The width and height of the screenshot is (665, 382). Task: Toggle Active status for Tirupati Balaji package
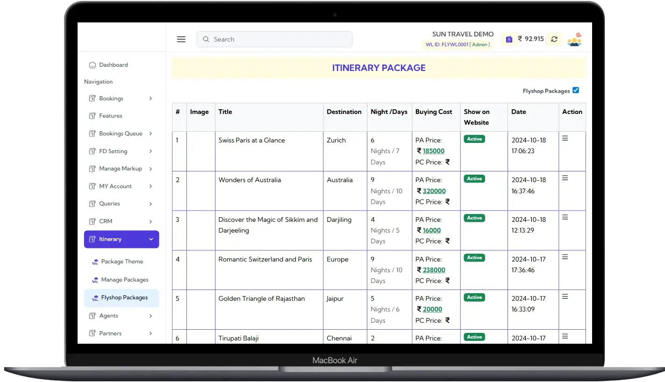[474, 337]
